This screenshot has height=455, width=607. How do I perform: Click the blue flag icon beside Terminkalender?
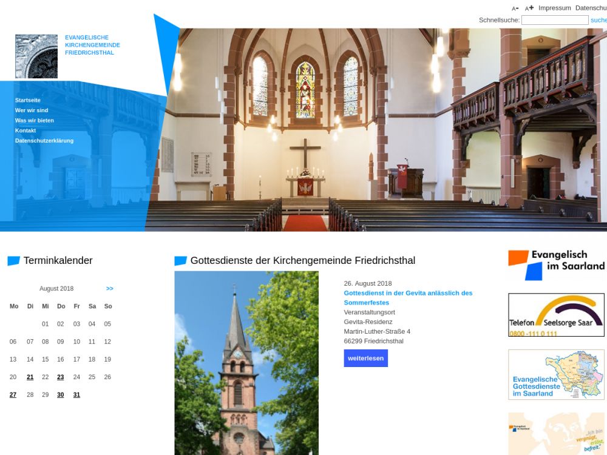(x=13, y=261)
